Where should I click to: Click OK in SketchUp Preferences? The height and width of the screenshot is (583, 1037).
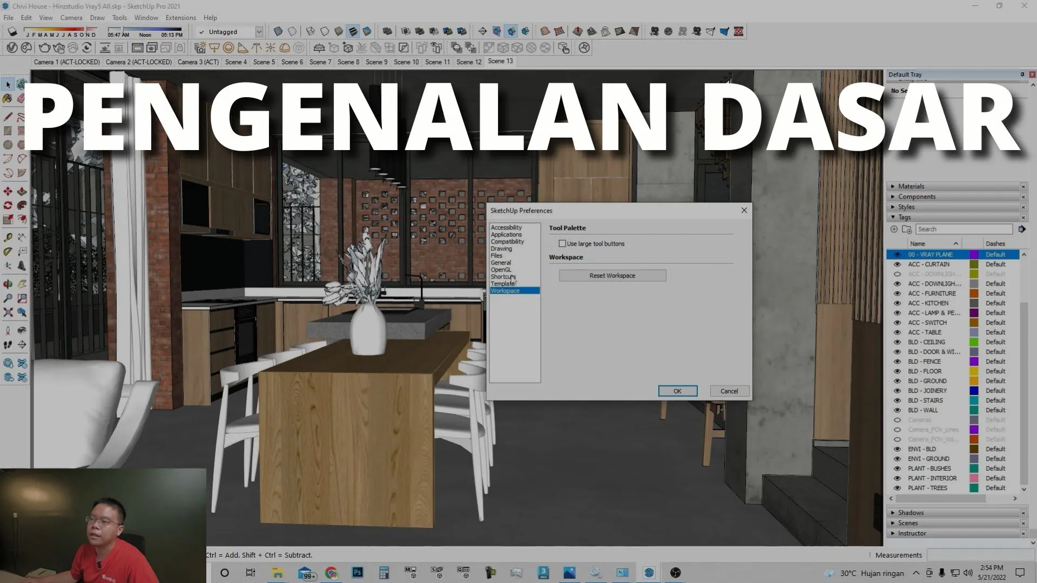pyautogui.click(x=677, y=391)
